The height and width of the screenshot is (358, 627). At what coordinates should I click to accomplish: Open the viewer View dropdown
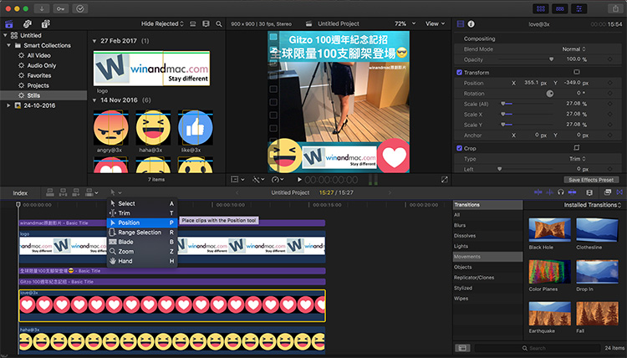click(x=435, y=23)
